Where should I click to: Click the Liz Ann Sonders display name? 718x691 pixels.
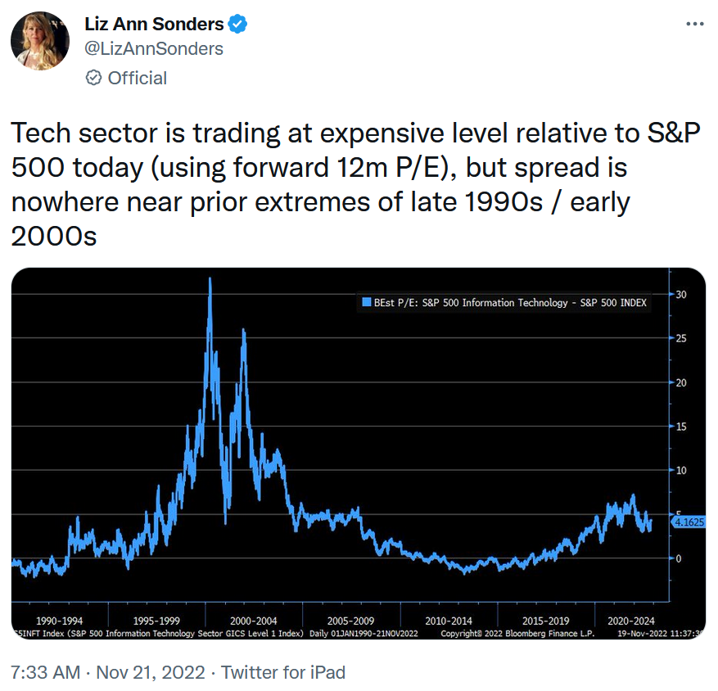coord(154,25)
